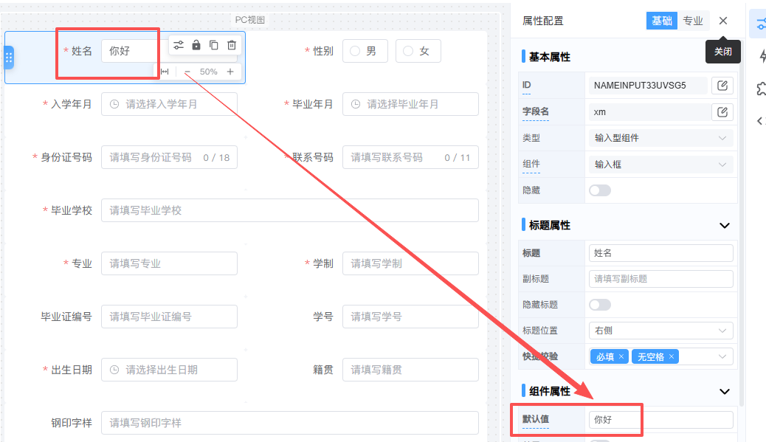Open the 标题位置 dropdown
Viewport: 766px width, 442px height.
click(660, 331)
